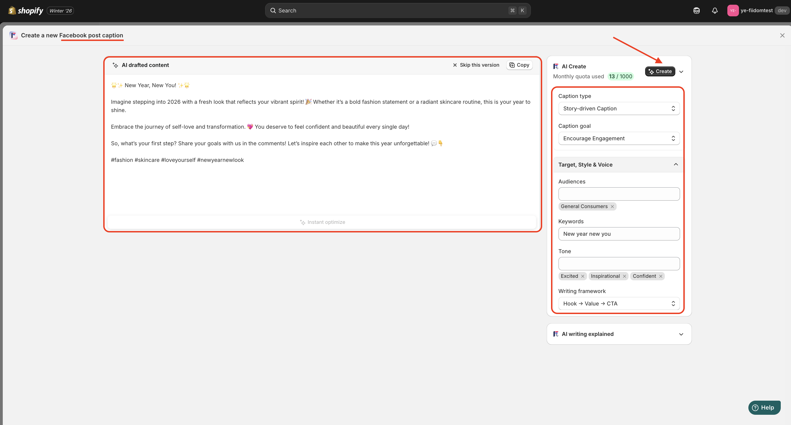This screenshot has height=425, width=791.
Task: Open the notifications bell
Action: click(715, 11)
